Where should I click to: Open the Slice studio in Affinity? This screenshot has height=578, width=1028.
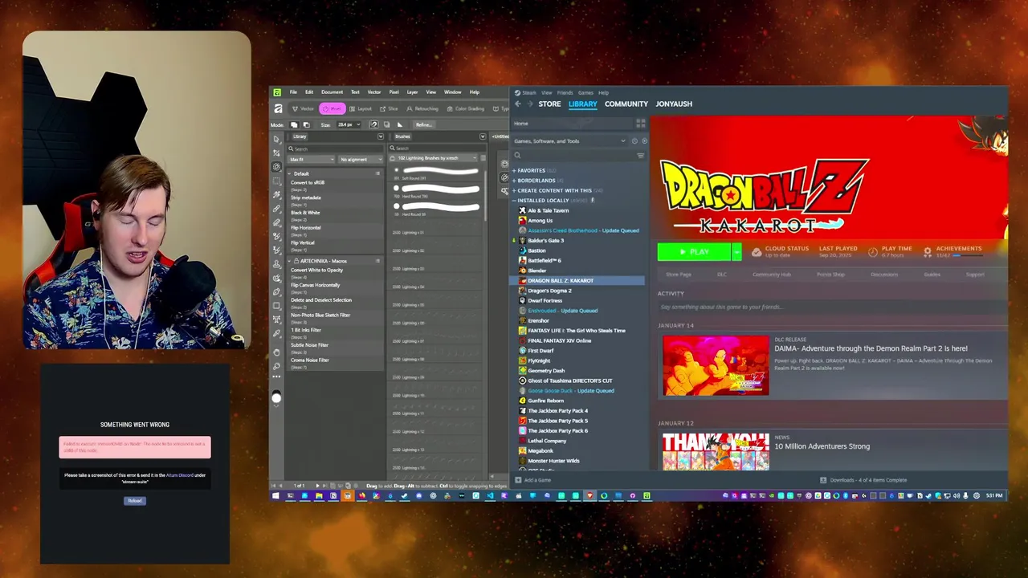(388, 108)
